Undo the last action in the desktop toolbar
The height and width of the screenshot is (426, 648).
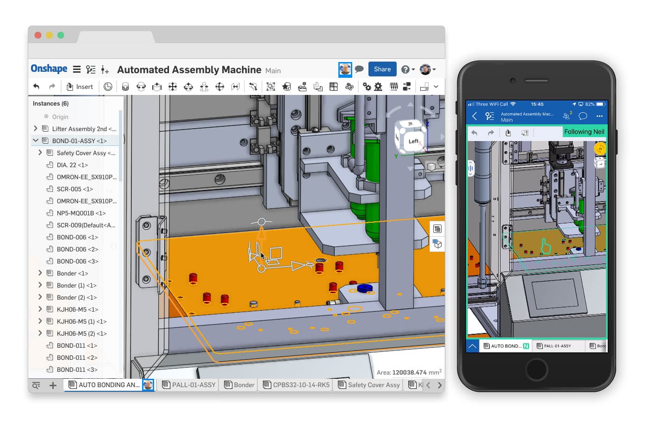tap(37, 87)
